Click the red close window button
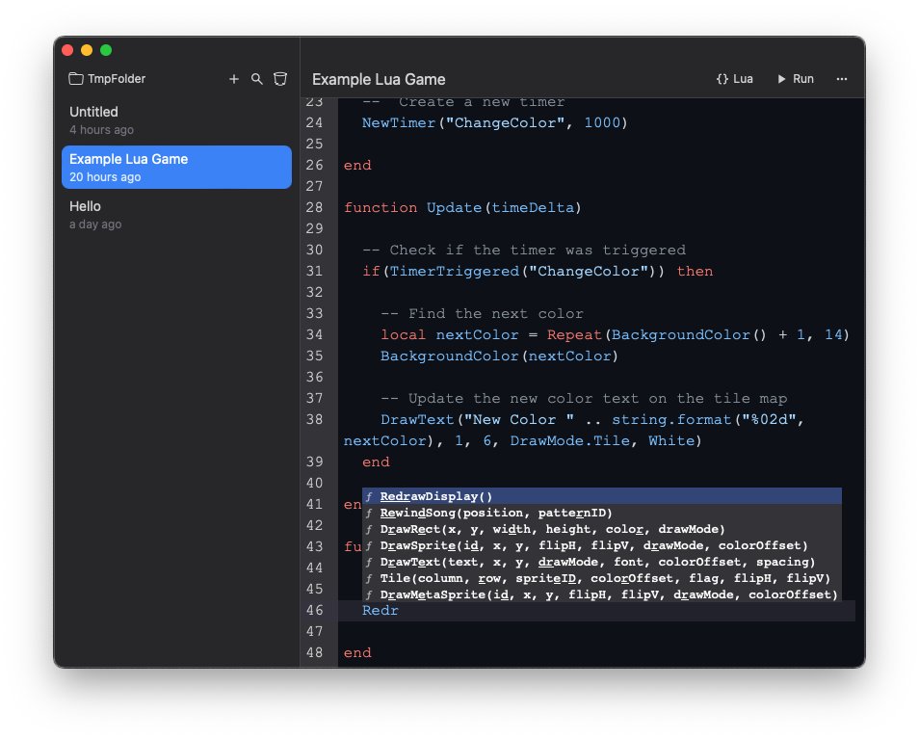Screen dimensions: 919x739 67,50
